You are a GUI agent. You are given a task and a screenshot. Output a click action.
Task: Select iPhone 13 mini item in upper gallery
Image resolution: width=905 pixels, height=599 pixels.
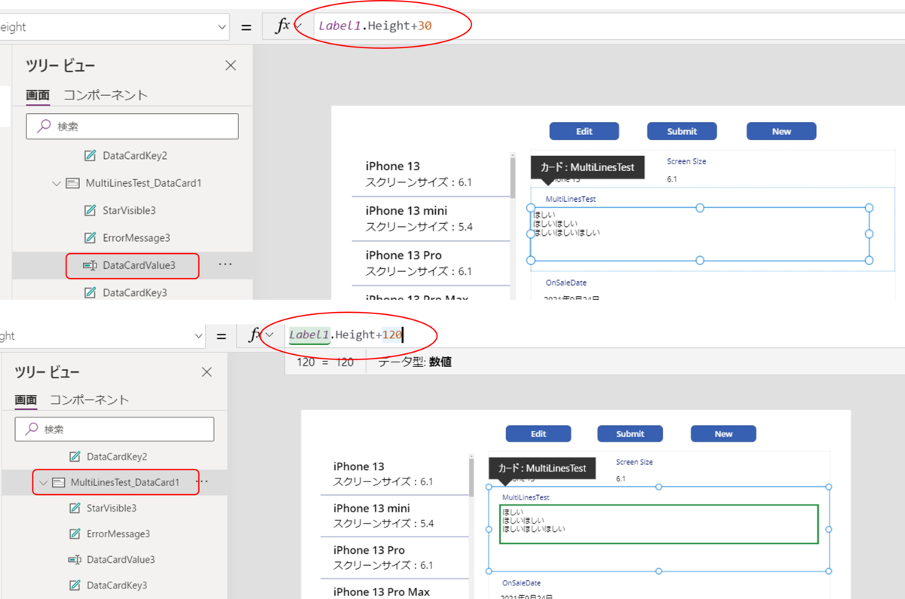[x=431, y=219]
